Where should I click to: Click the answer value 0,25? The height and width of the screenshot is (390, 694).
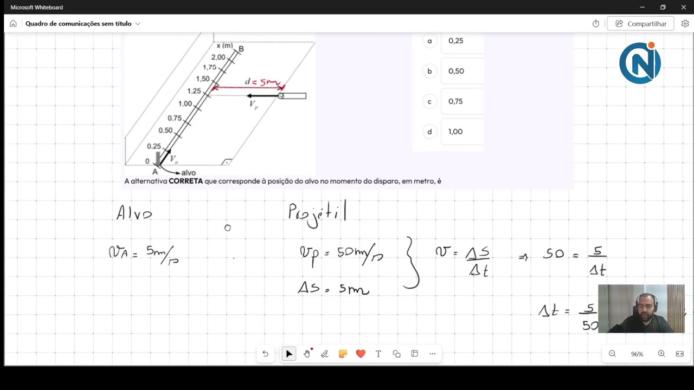[x=456, y=41]
